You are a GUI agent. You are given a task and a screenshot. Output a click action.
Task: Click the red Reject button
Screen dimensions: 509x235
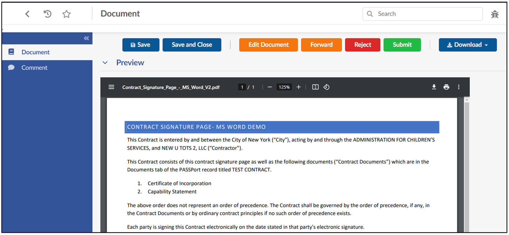tap(363, 45)
